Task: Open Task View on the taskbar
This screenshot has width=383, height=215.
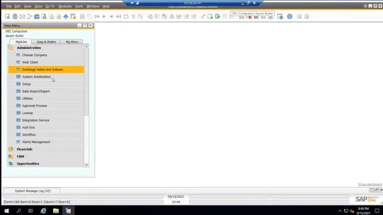Action: (x=31, y=211)
